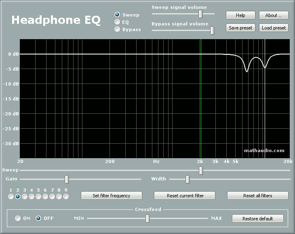Click the Headphone EQ title
The image size is (295, 234).
tap(56, 20)
